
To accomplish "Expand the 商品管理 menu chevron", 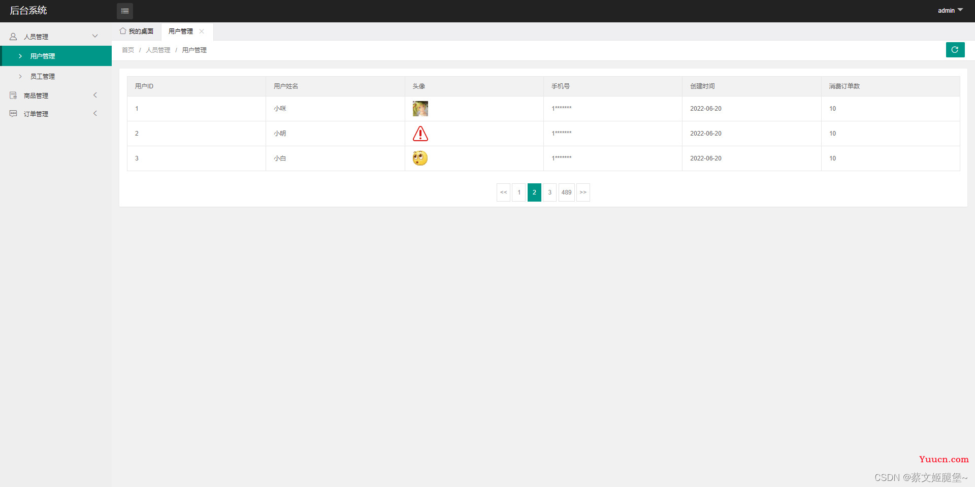I will [95, 95].
